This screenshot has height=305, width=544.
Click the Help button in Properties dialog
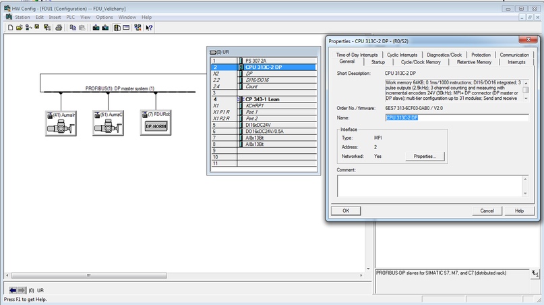click(x=519, y=211)
